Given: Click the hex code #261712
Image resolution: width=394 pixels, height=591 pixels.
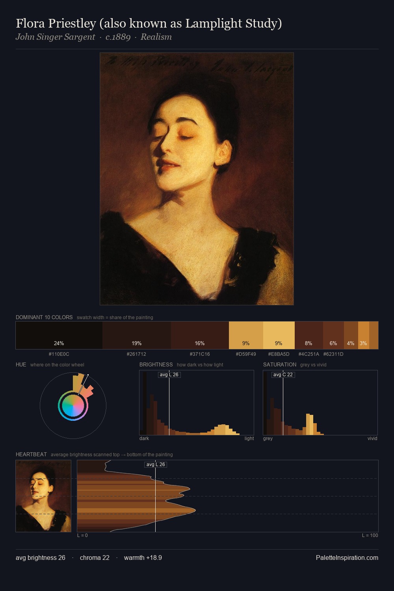Looking at the screenshot, I should [136, 354].
